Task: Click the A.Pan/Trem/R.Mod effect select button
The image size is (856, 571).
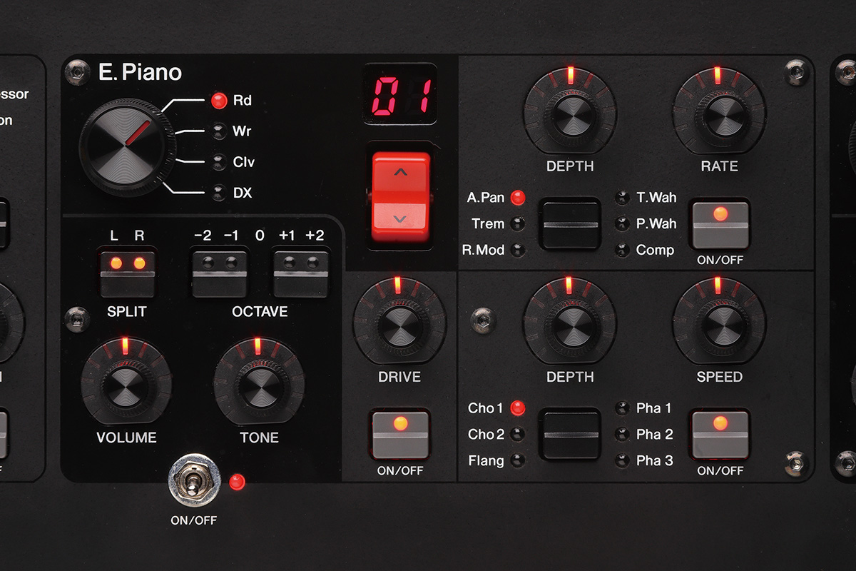Action: tap(569, 224)
